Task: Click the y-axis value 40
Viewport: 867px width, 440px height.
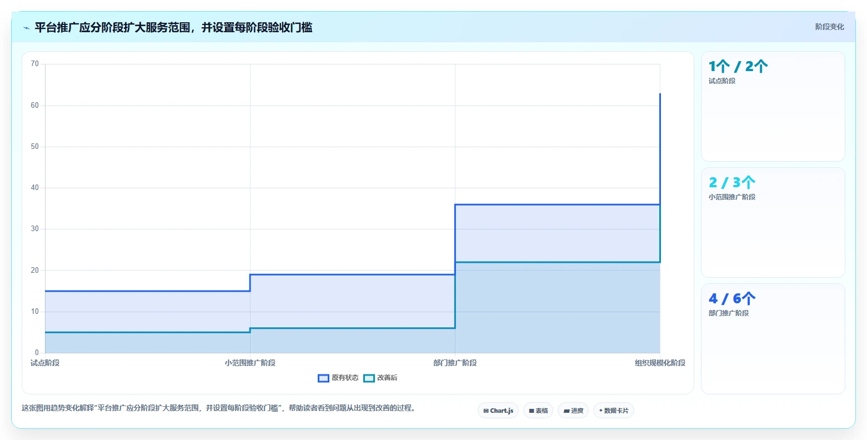Action: coord(35,188)
